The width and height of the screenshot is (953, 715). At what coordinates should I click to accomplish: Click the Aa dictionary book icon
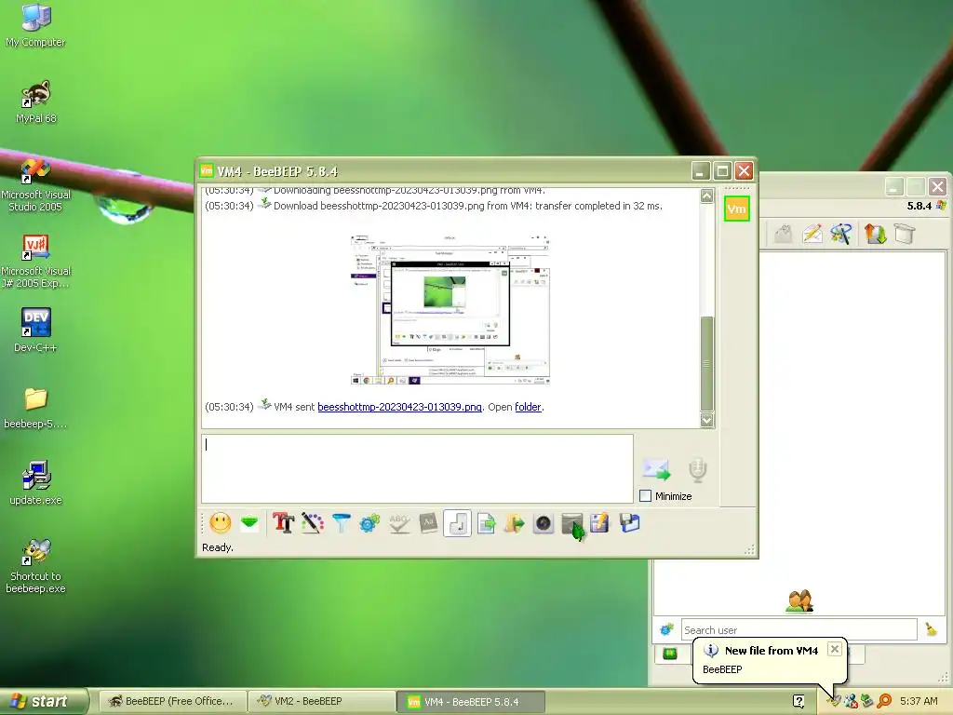click(428, 523)
